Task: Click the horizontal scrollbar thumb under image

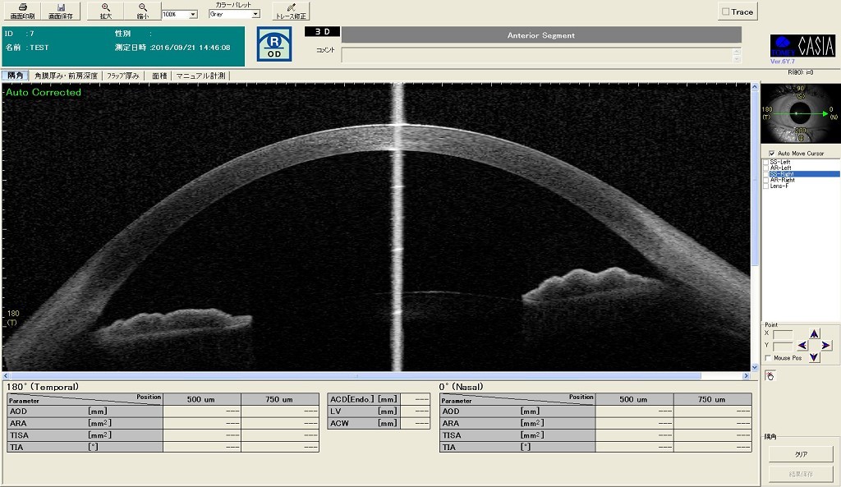Action: (x=355, y=376)
